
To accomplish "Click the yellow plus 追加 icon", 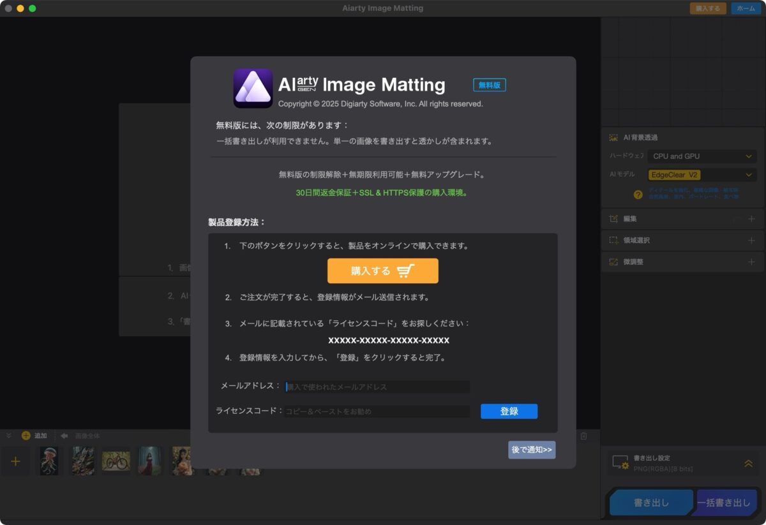I will coord(26,436).
